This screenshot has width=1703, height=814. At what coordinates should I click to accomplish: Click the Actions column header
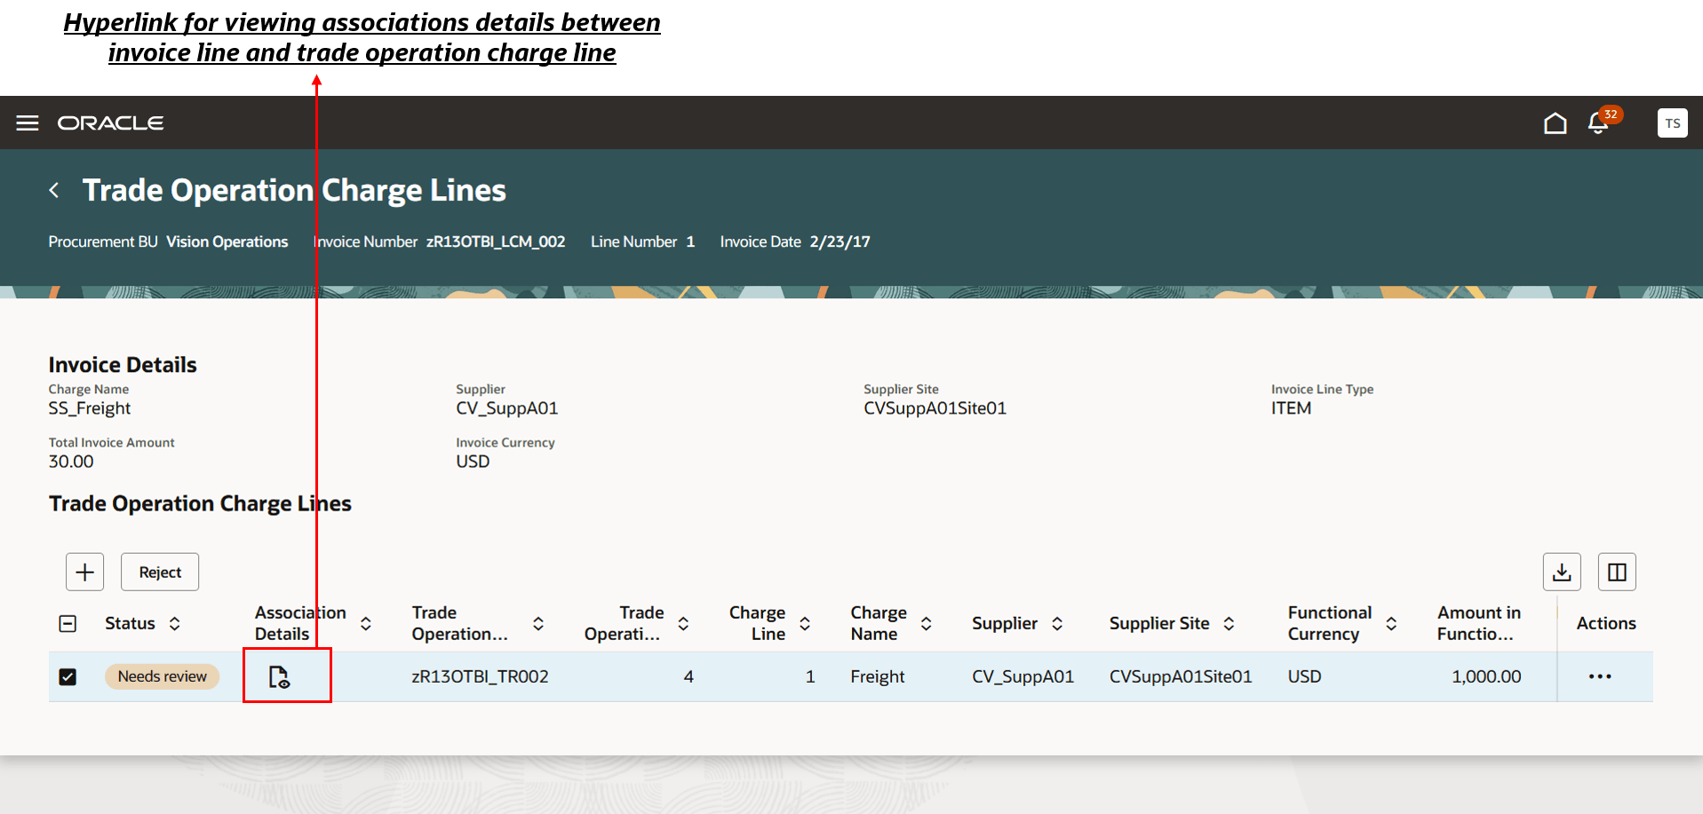pyautogui.click(x=1606, y=623)
